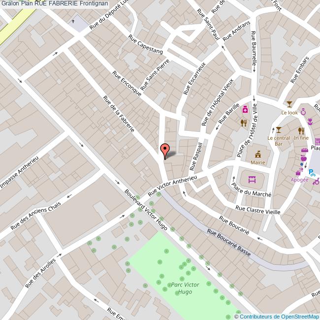Click the Apogée shop label
320x320 pixels.
299,180
